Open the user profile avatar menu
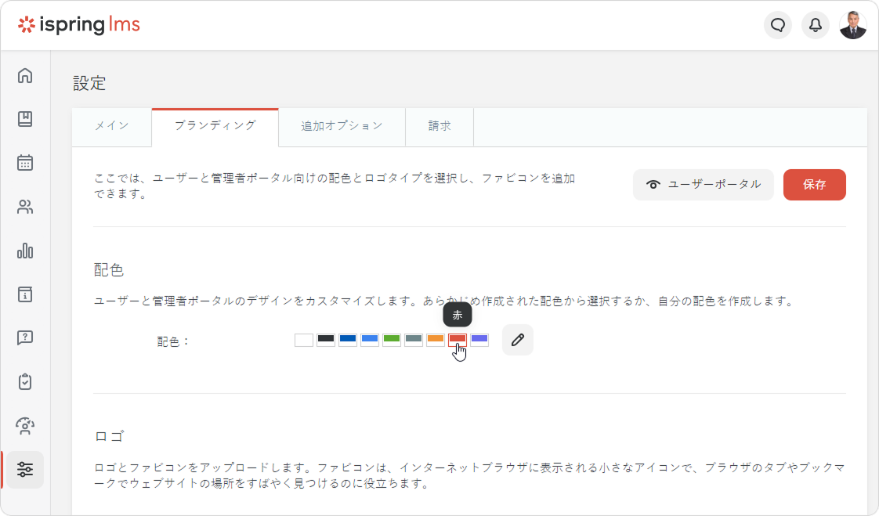 click(x=853, y=25)
